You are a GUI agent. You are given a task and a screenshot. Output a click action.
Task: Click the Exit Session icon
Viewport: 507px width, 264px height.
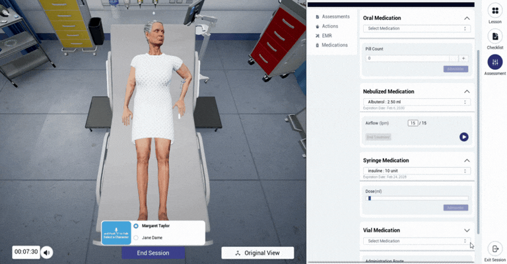tap(494, 249)
